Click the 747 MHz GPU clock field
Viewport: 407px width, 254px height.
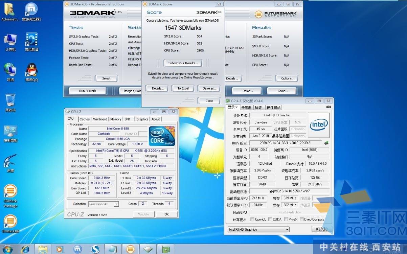click(x=258, y=198)
